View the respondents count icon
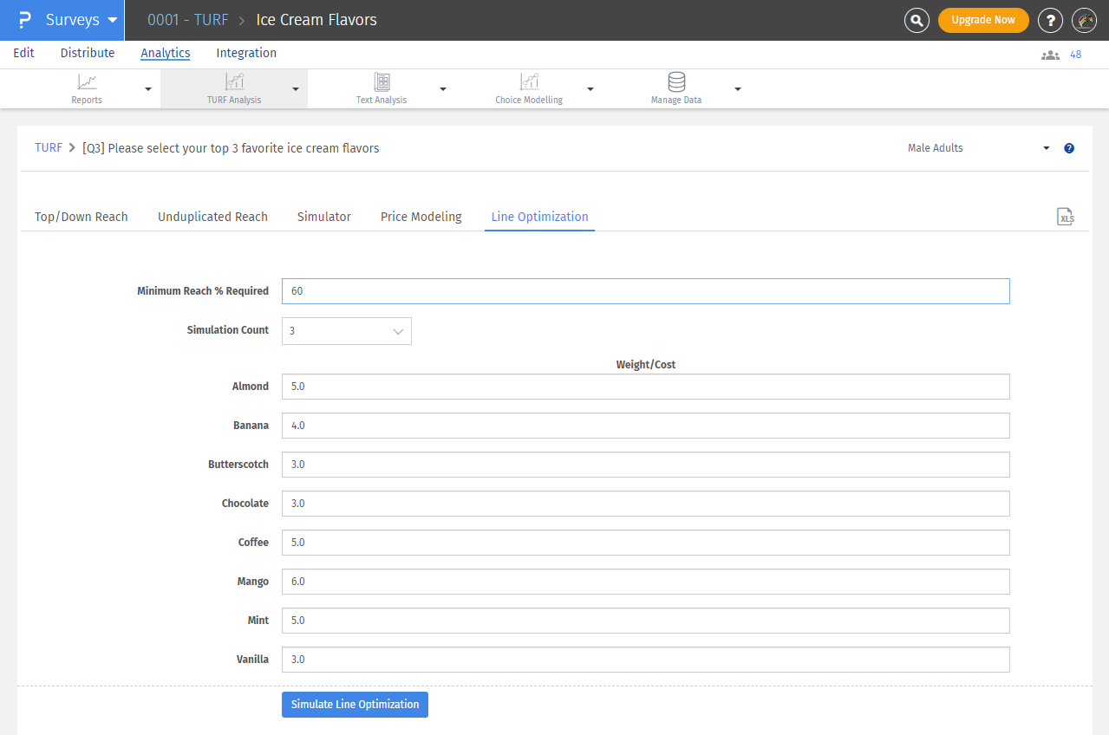1109x735 pixels. coord(1050,55)
